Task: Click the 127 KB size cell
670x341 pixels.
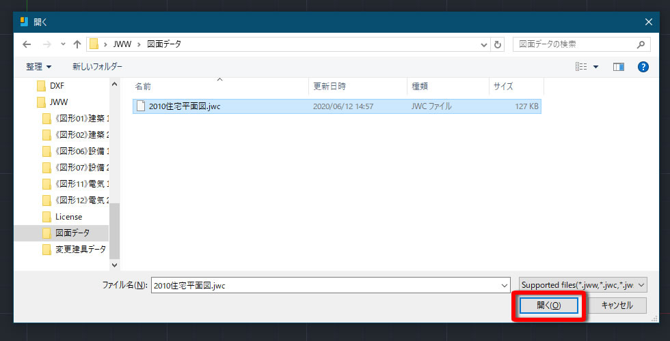Action: [526, 106]
